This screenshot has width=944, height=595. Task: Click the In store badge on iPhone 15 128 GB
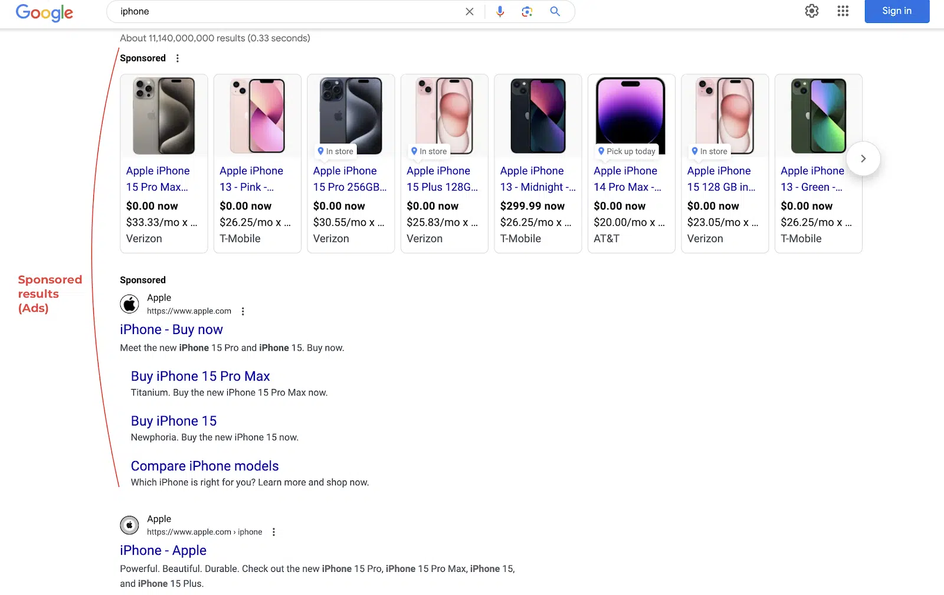click(x=709, y=151)
